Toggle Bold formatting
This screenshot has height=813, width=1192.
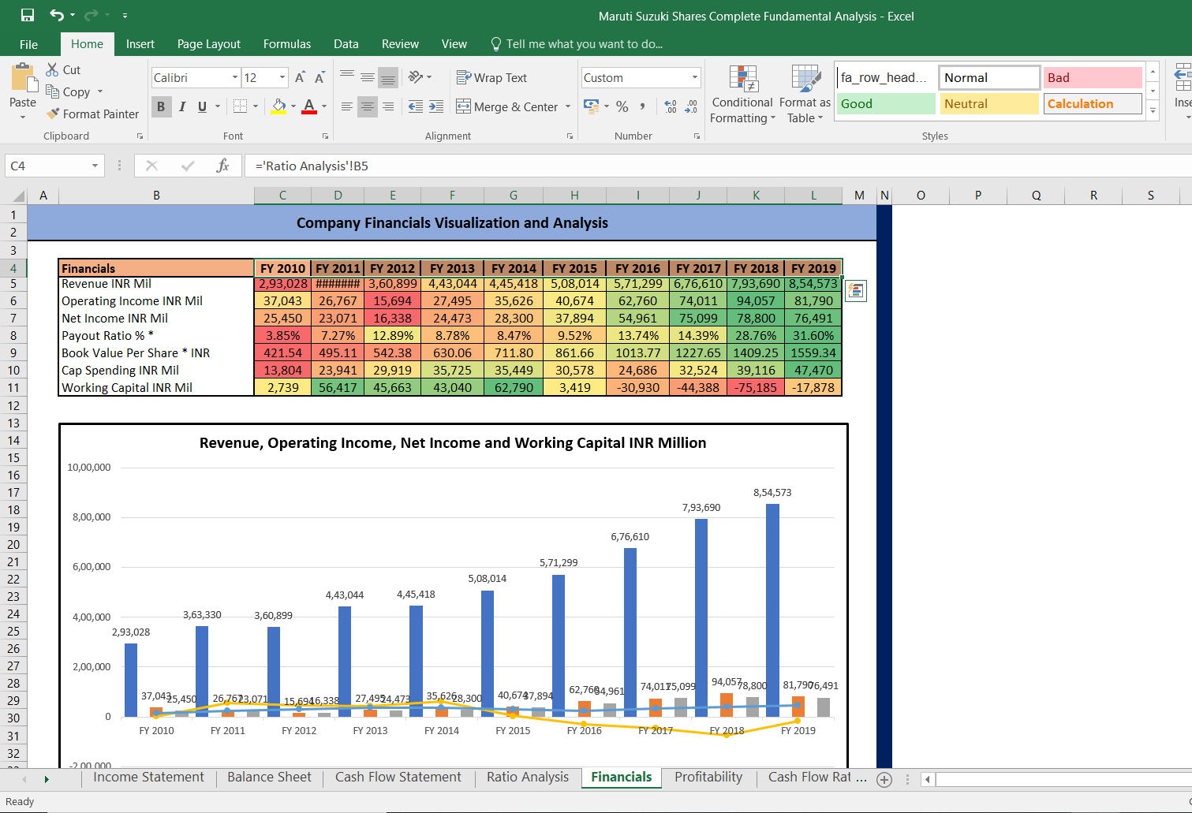[161, 106]
